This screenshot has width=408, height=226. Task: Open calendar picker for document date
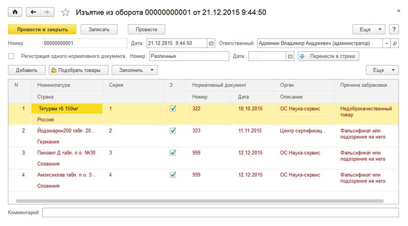[211, 43]
